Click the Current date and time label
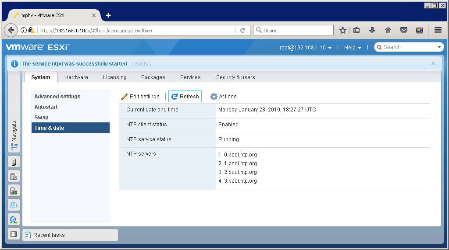The width and height of the screenshot is (449, 250). click(152, 110)
